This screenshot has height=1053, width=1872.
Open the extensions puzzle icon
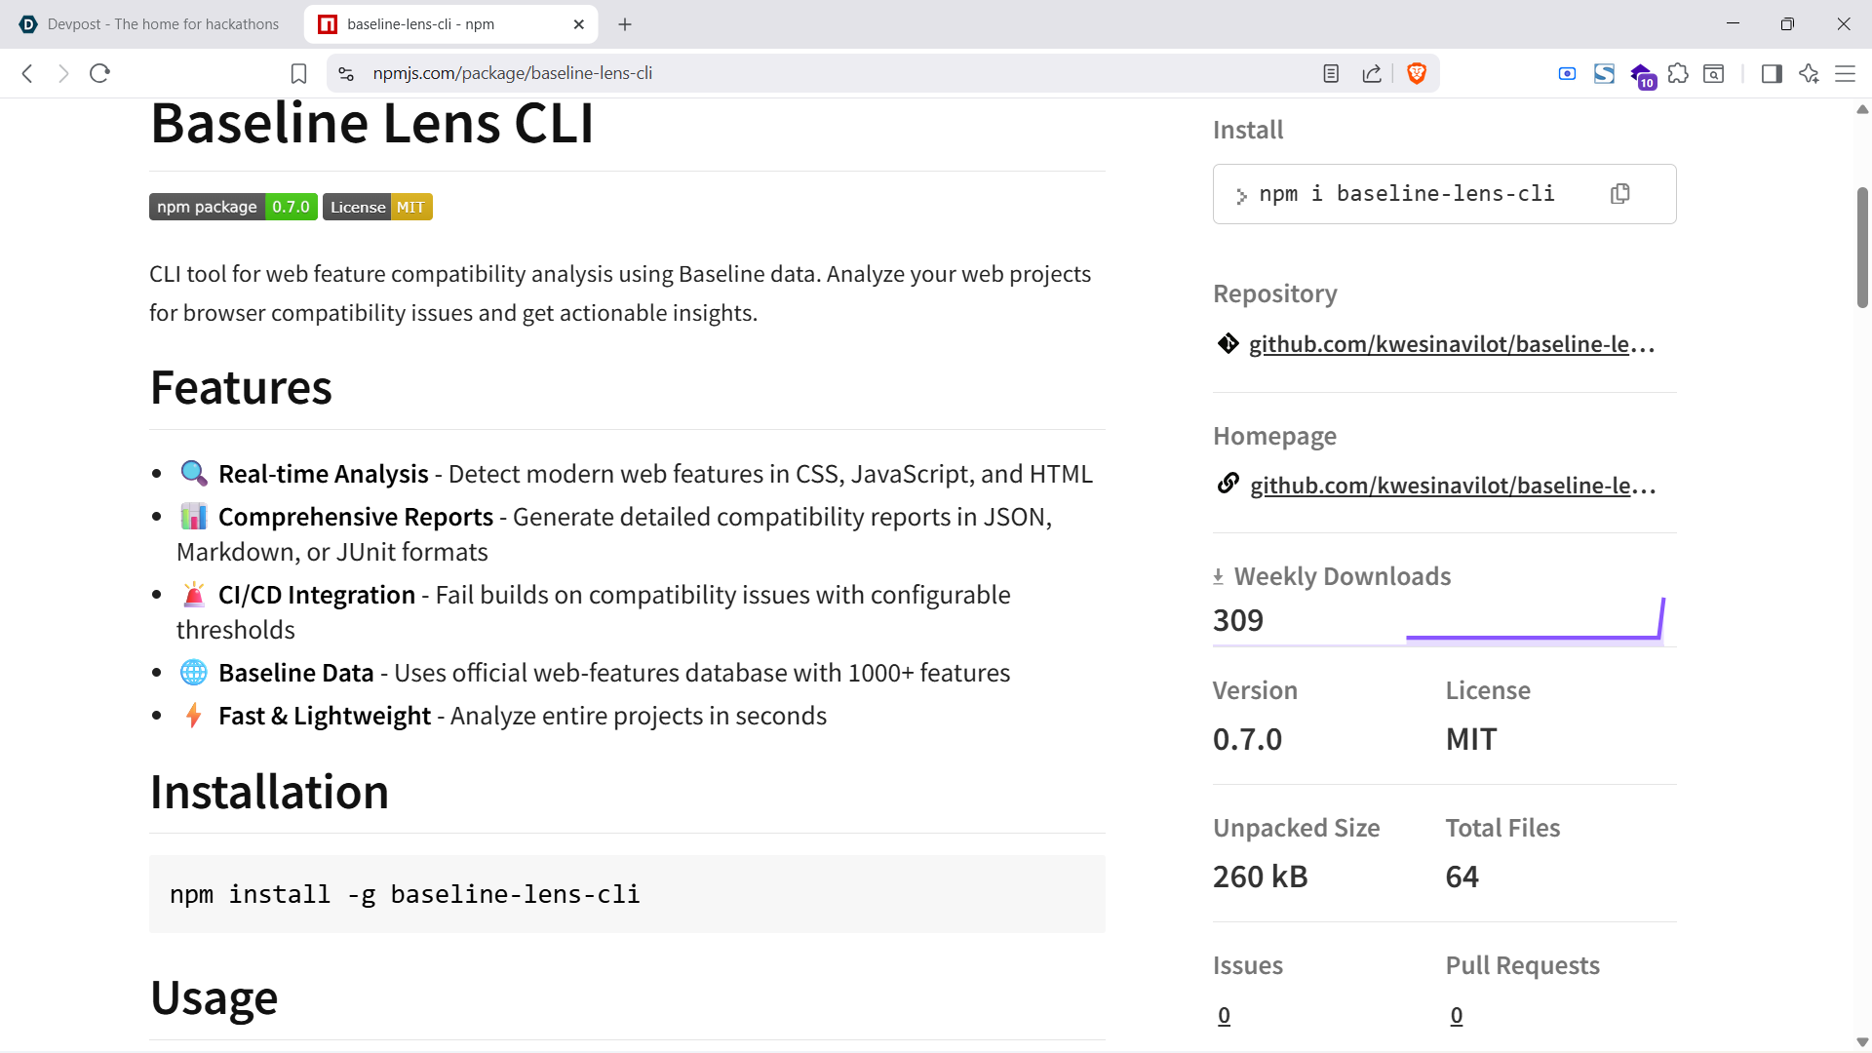1678,73
